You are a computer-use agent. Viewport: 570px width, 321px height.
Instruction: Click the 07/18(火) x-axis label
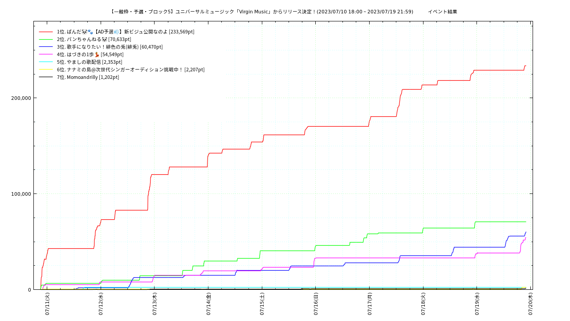coord(423,304)
